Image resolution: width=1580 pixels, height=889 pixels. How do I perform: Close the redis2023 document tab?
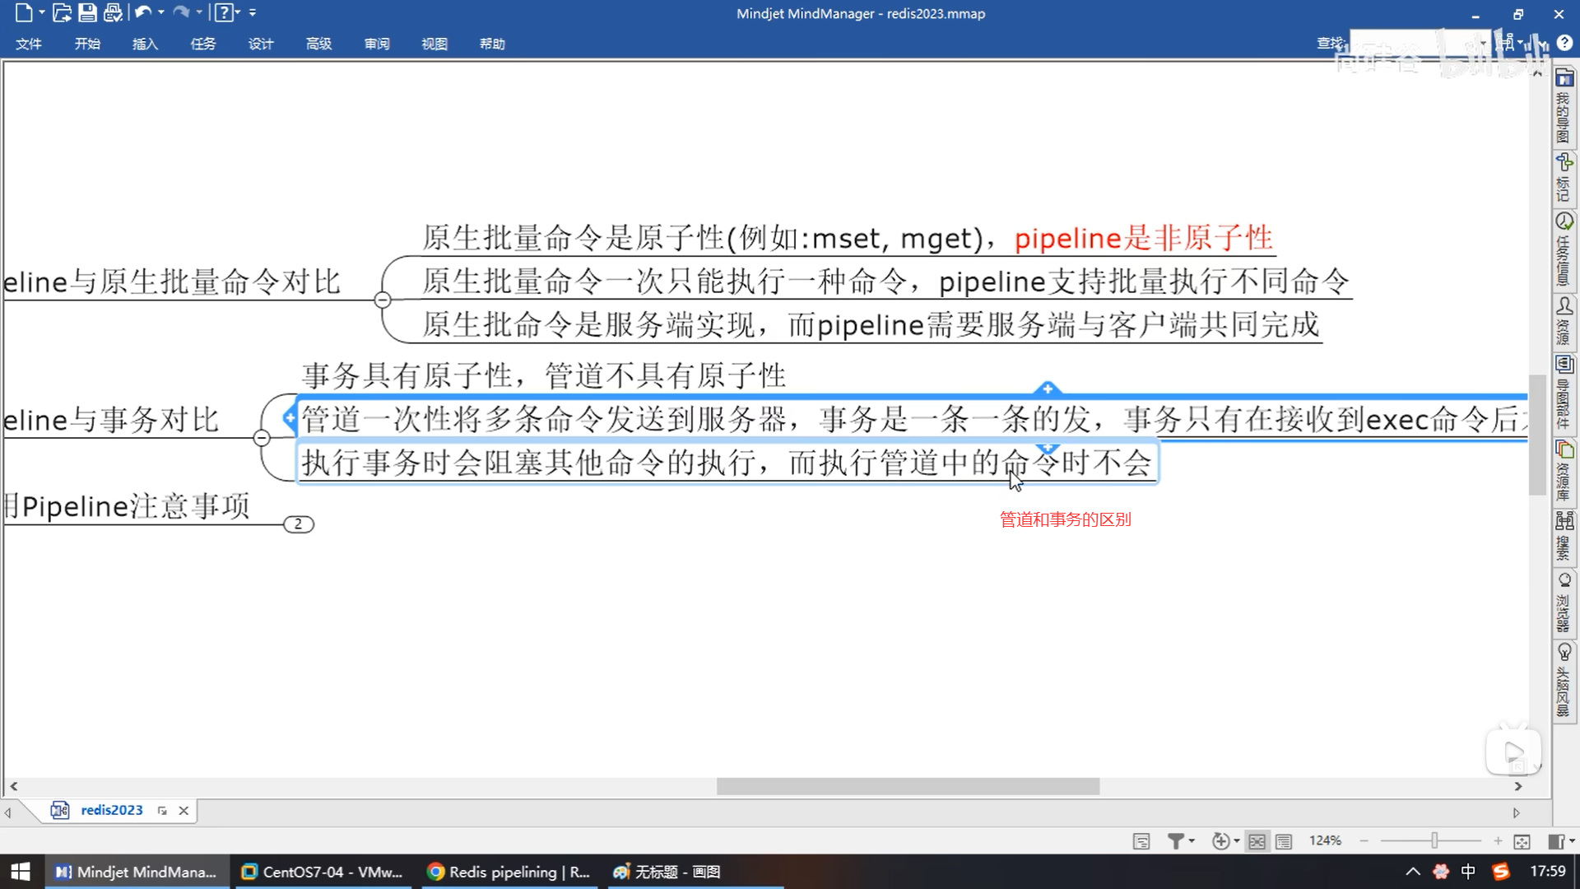coord(184,811)
